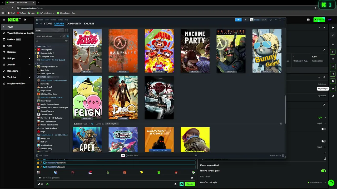This screenshot has height=189, width=337.
Task: Pop out the Kick stats panel
Action: pos(324,50)
